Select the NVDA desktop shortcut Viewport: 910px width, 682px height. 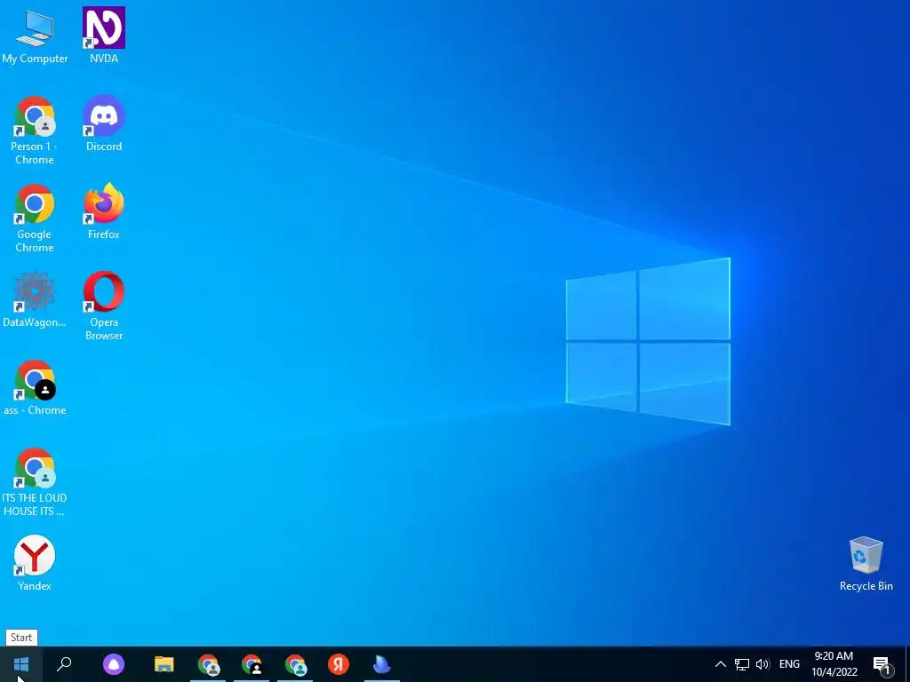(104, 36)
